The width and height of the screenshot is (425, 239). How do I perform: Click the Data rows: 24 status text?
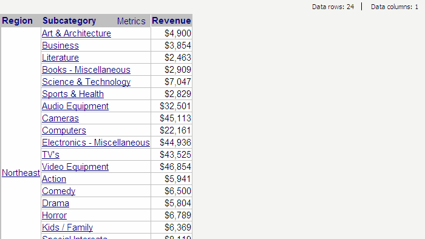(x=333, y=7)
